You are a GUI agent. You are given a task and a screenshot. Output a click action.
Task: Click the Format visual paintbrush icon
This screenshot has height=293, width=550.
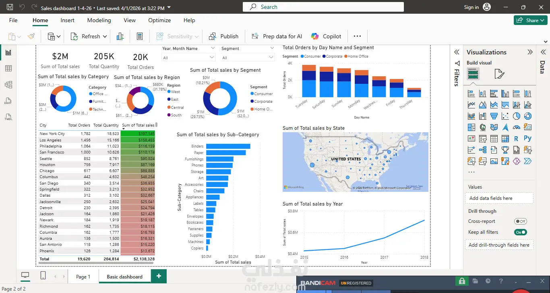point(499,74)
